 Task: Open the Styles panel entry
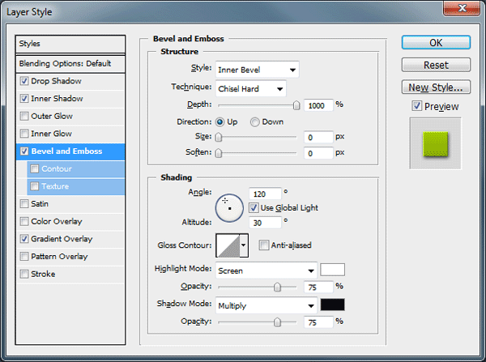point(70,44)
